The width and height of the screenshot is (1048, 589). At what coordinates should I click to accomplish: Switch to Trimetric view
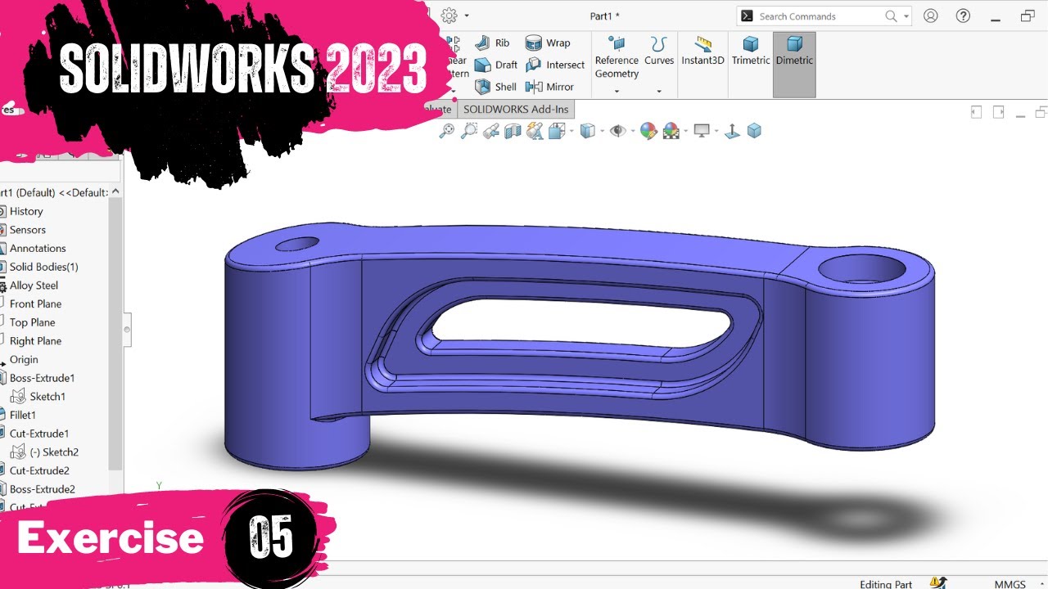pyautogui.click(x=751, y=51)
